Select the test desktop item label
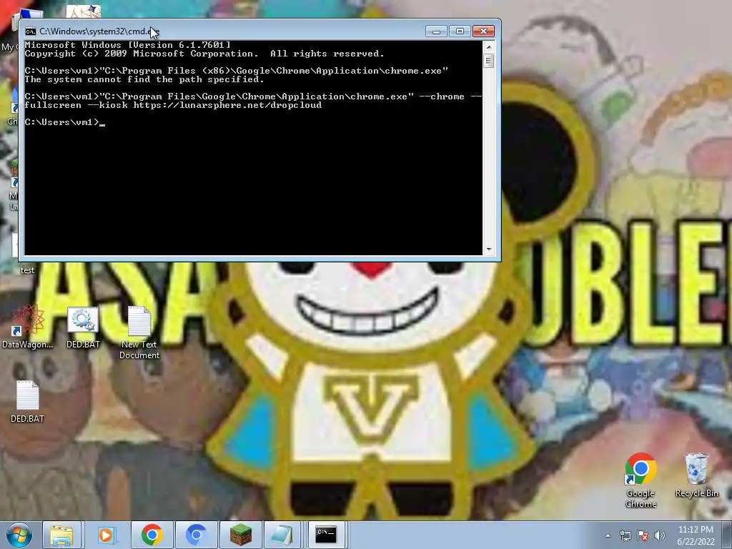Screen dimensions: 732x549 (x=27, y=270)
